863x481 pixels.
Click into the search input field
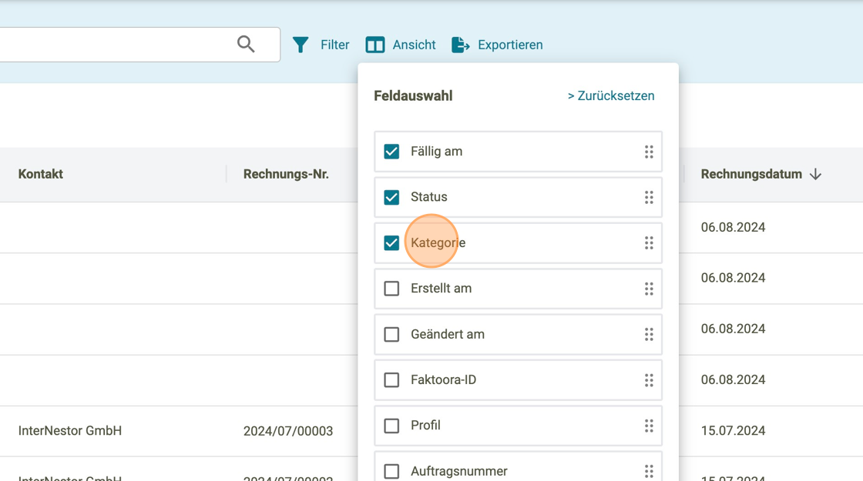coord(116,45)
